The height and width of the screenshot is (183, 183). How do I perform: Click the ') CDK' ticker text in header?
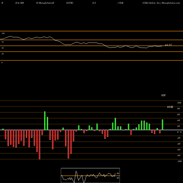point(120,3)
